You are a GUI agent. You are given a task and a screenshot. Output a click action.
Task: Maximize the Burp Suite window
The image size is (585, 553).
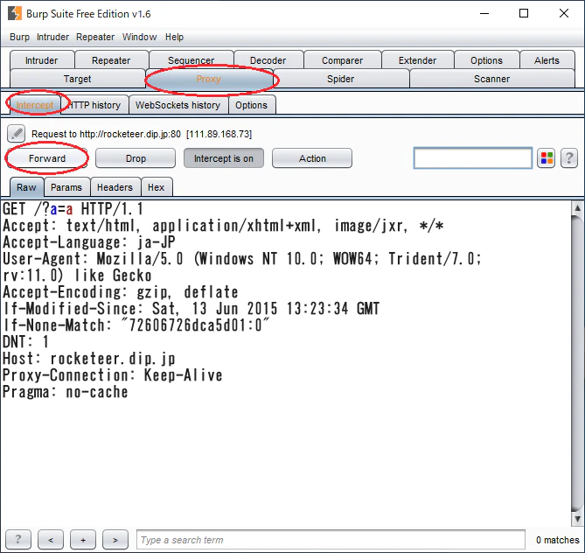pyautogui.click(x=524, y=13)
